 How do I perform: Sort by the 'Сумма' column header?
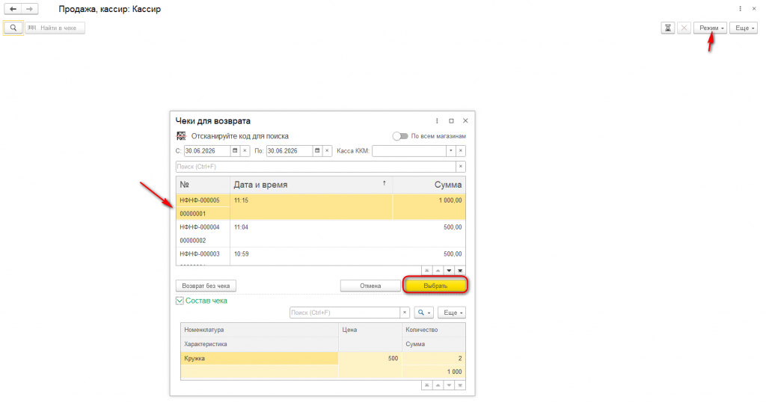tap(429, 185)
